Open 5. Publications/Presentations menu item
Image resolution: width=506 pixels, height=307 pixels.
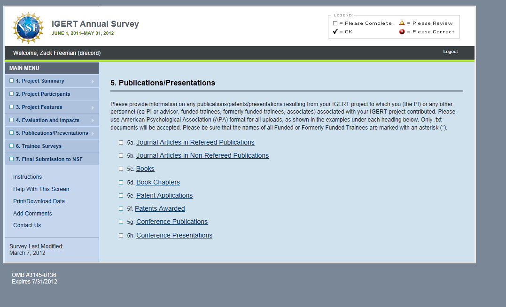click(x=52, y=133)
